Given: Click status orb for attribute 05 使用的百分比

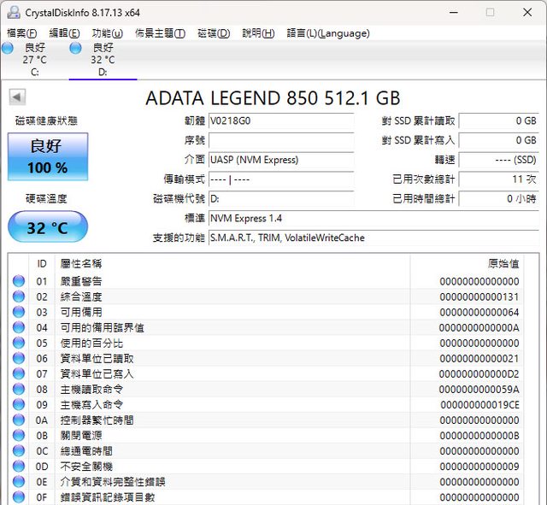Looking at the screenshot, I should pyautogui.click(x=19, y=343).
